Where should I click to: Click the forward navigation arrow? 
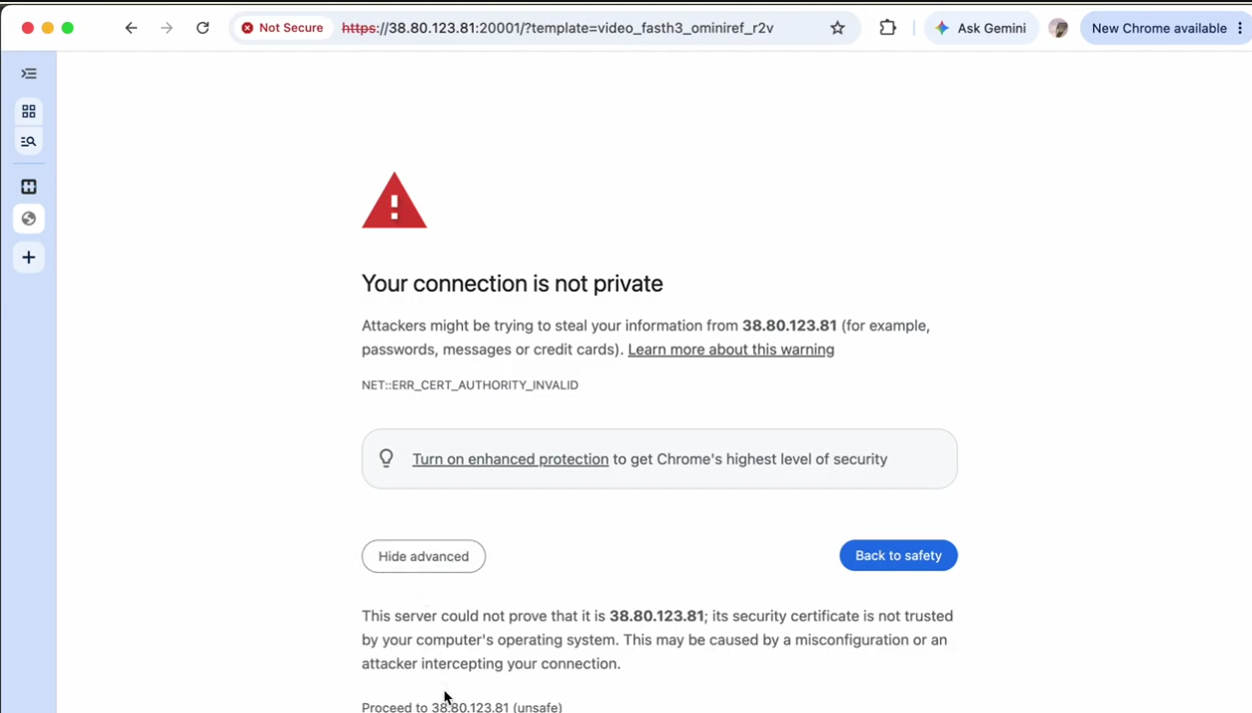click(167, 28)
